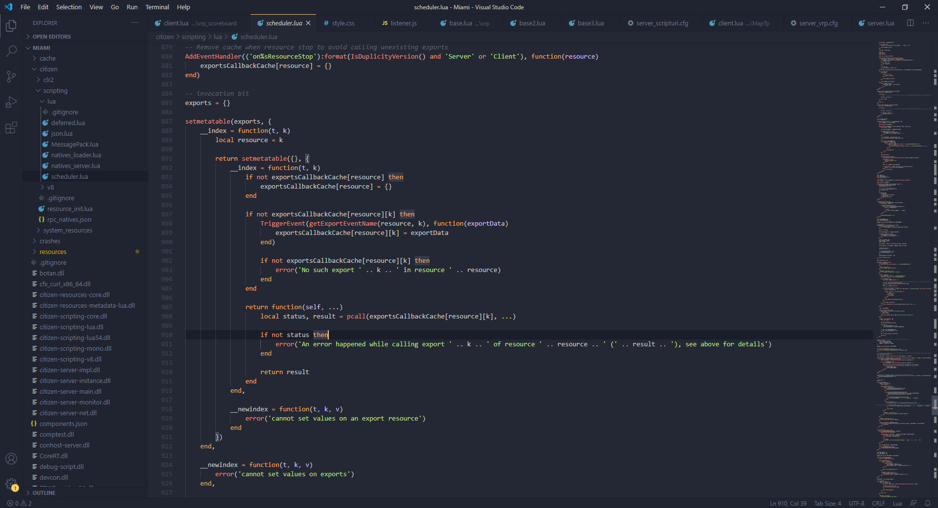Open the Terminal menu
This screenshot has height=508, width=938.
click(157, 7)
